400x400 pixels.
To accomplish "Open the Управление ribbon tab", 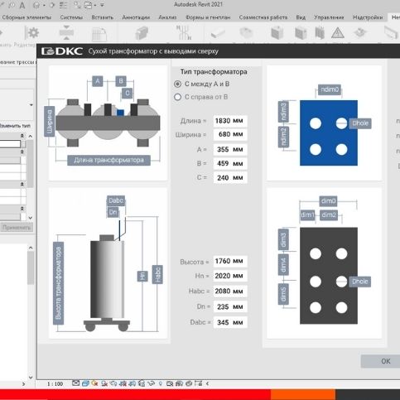I will (329, 17).
